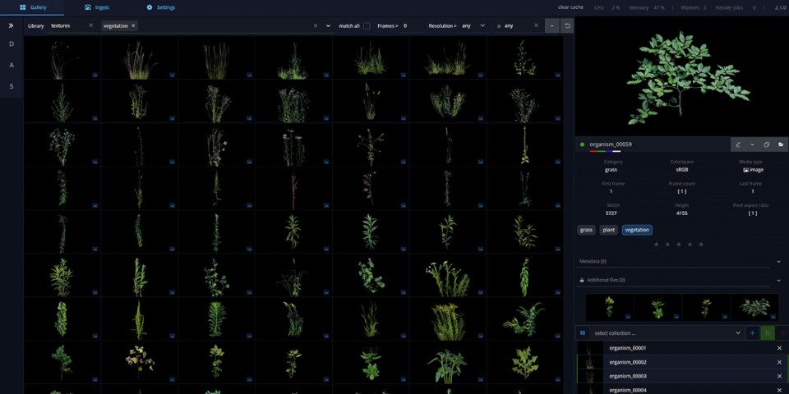
Task: Add a new collection with plus icon
Action: click(752, 332)
